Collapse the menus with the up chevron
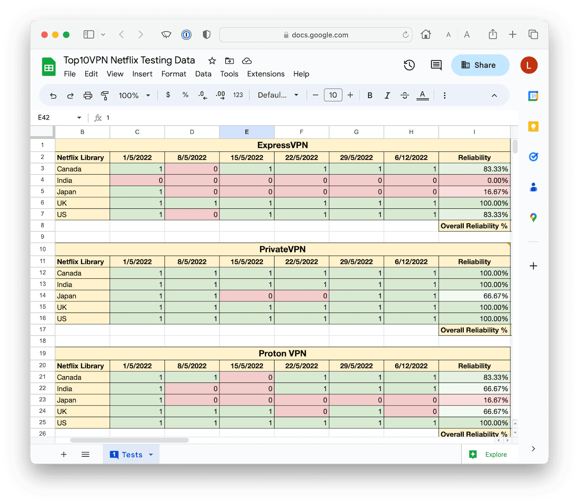579x504 pixels. click(494, 95)
